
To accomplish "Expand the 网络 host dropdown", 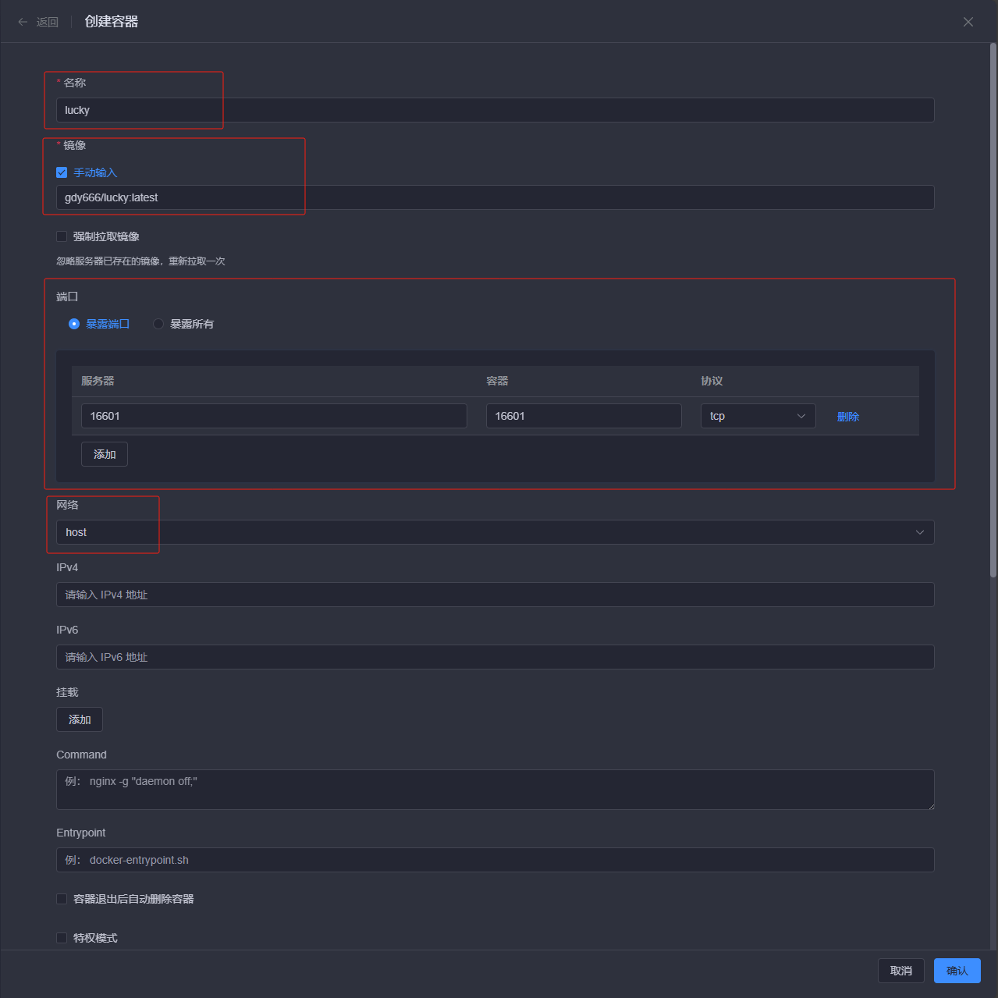I will click(495, 532).
